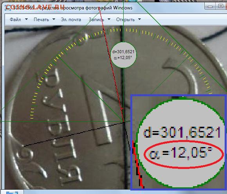Click the top endpoint of the red angle line
The image size is (227, 194).
99,9
